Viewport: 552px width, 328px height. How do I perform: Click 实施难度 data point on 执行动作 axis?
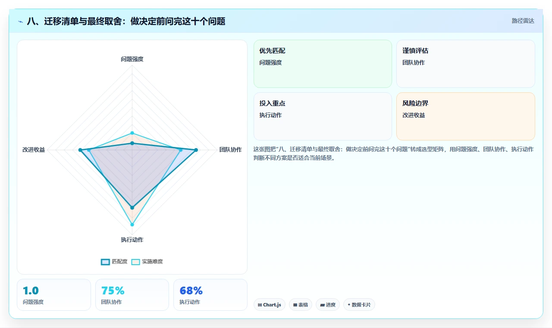132,225
